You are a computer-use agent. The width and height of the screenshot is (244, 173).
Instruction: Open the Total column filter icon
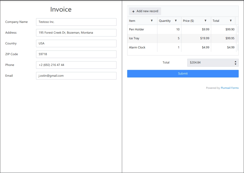pos(231,21)
